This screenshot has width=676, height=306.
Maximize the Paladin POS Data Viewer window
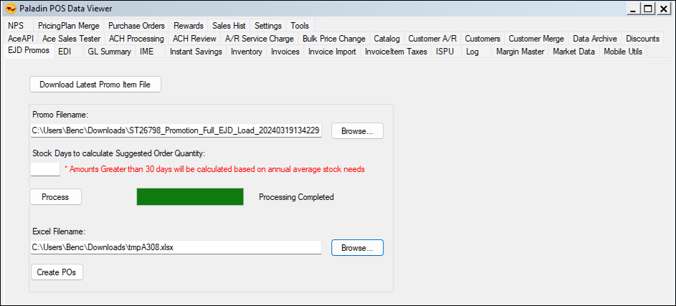(x=647, y=9)
